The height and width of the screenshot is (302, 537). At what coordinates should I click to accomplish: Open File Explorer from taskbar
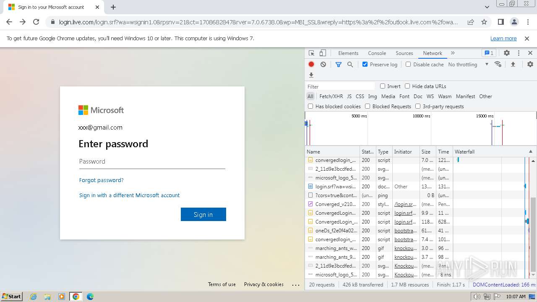47,296
